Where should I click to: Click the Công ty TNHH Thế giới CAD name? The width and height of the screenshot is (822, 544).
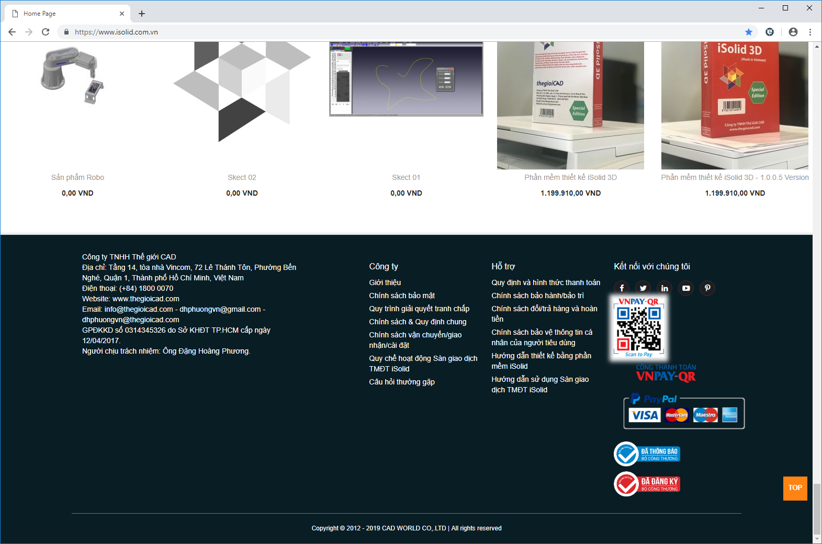pyautogui.click(x=129, y=257)
